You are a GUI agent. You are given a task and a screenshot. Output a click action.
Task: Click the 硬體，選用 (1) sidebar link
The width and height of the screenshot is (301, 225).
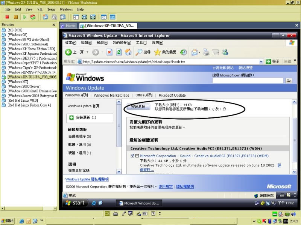pos(80,153)
